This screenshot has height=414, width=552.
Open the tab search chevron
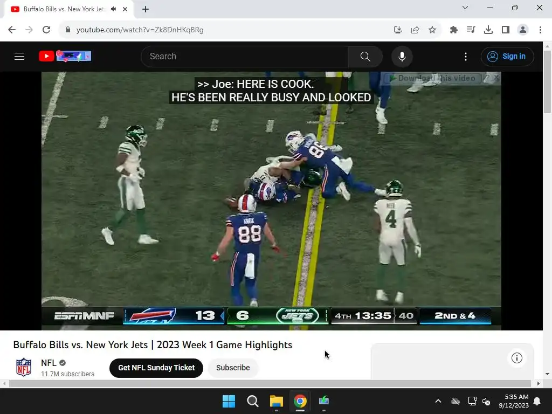465,8
